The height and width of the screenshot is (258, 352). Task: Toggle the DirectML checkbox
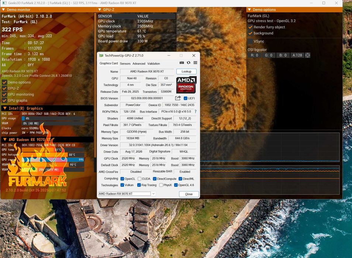(x=180, y=179)
